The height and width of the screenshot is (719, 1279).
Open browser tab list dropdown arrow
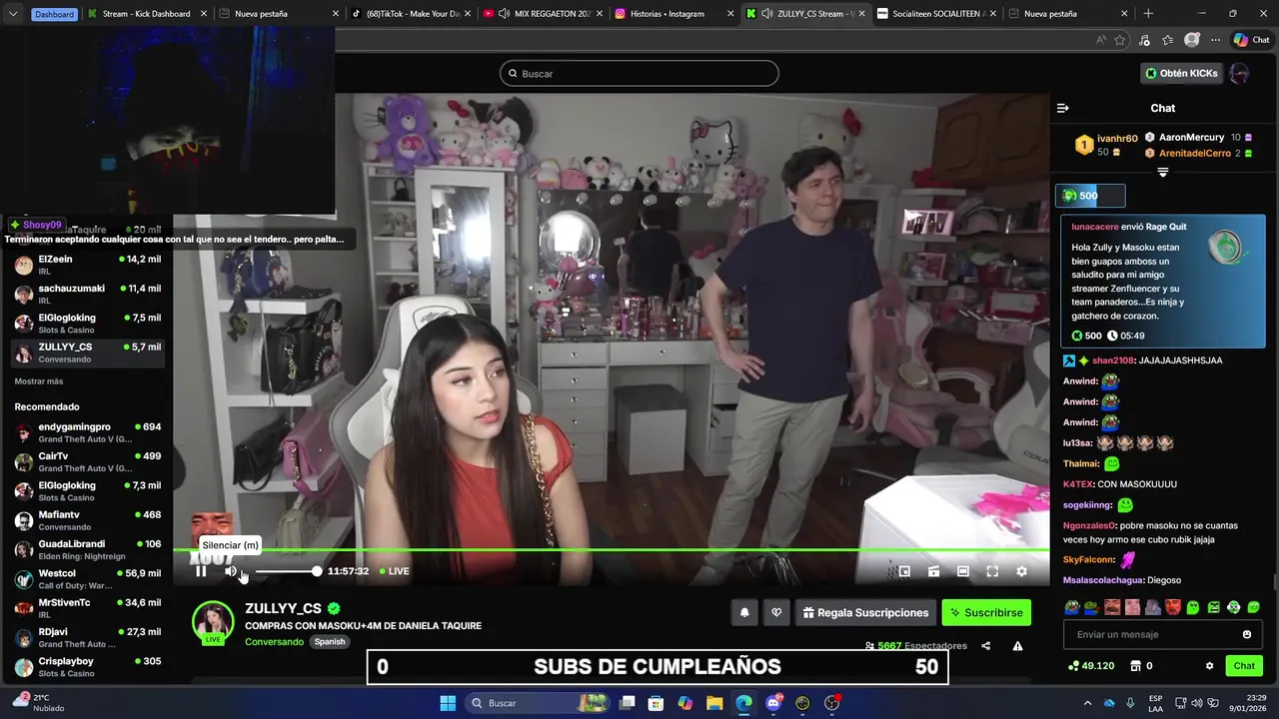(13, 14)
